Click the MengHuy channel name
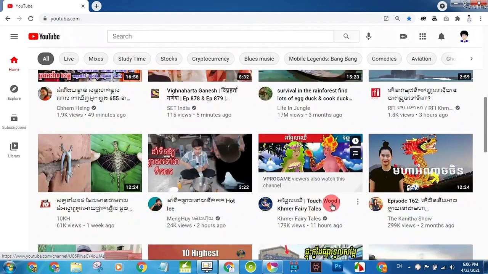Screen dimensions: 488x274 [190, 219]
